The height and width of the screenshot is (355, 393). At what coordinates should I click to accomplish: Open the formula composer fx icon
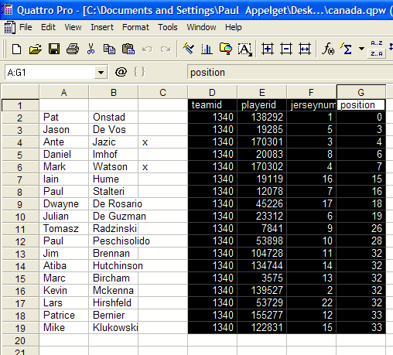[x=328, y=49]
